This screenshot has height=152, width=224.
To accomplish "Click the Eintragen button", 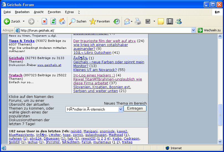I will click(x=135, y=108).
